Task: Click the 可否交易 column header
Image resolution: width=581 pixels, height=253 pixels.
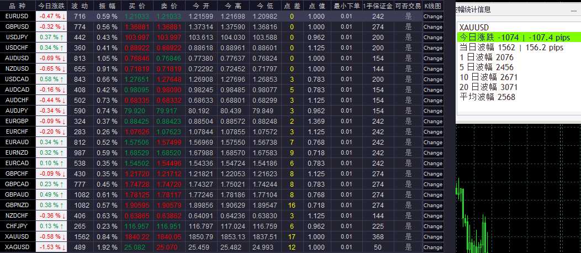Action: [x=408, y=6]
